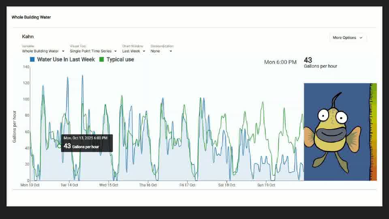
Task: Click the Thu 16 Oct axis label
Action: pyautogui.click(x=148, y=185)
